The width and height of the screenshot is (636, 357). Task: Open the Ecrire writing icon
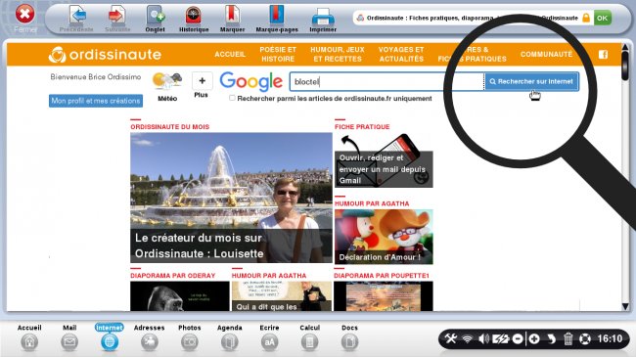[x=269, y=342]
